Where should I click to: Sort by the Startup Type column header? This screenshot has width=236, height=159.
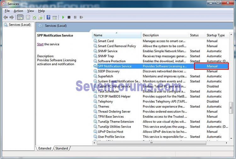217,35
